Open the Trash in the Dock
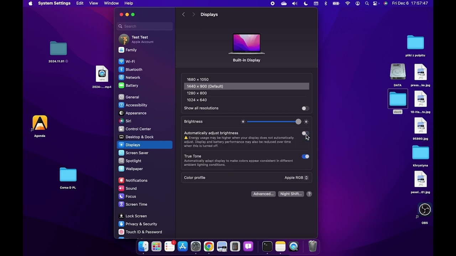 [x=312, y=246]
